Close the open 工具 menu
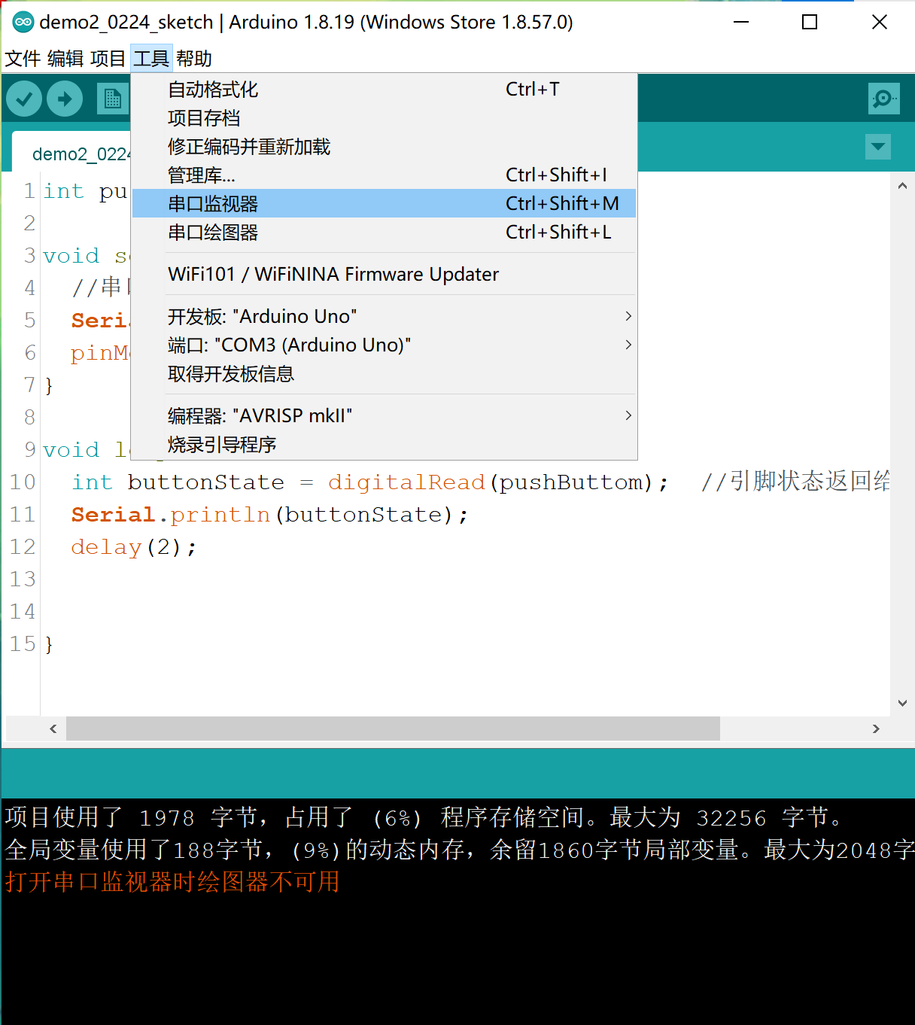Viewport: 915px width, 1025px height. coord(151,59)
